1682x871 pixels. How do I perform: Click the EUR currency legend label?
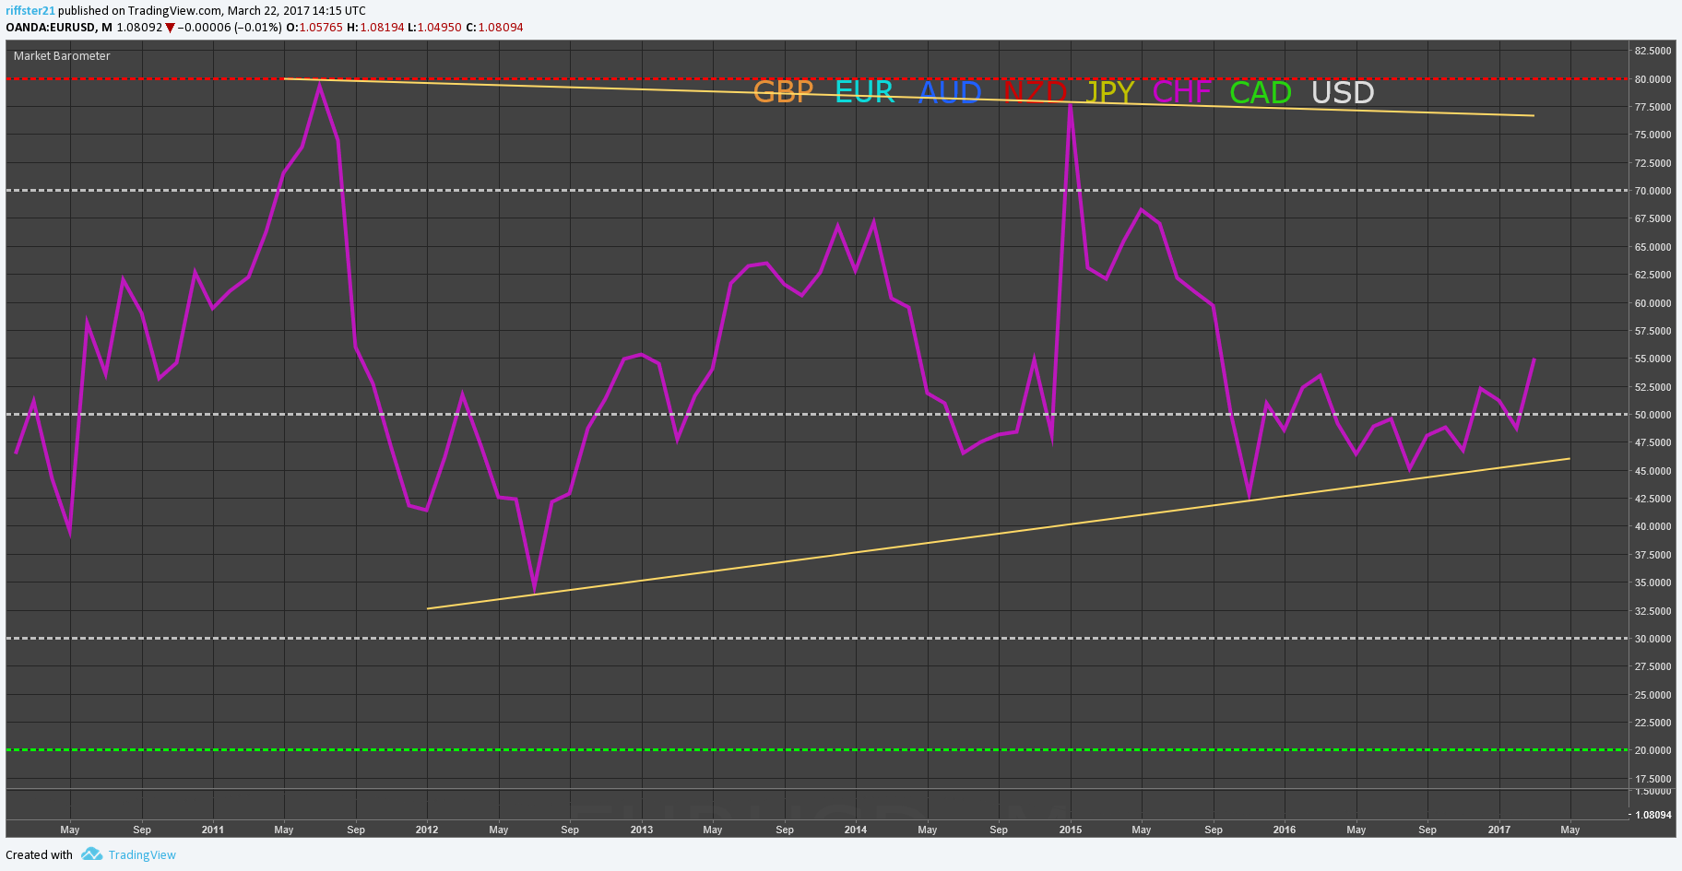865,92
